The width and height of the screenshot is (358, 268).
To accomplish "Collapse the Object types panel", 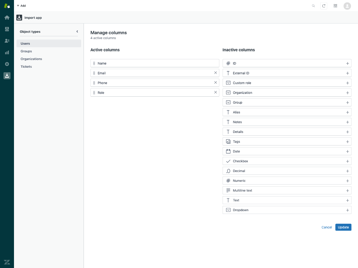I will coord(77,31).
